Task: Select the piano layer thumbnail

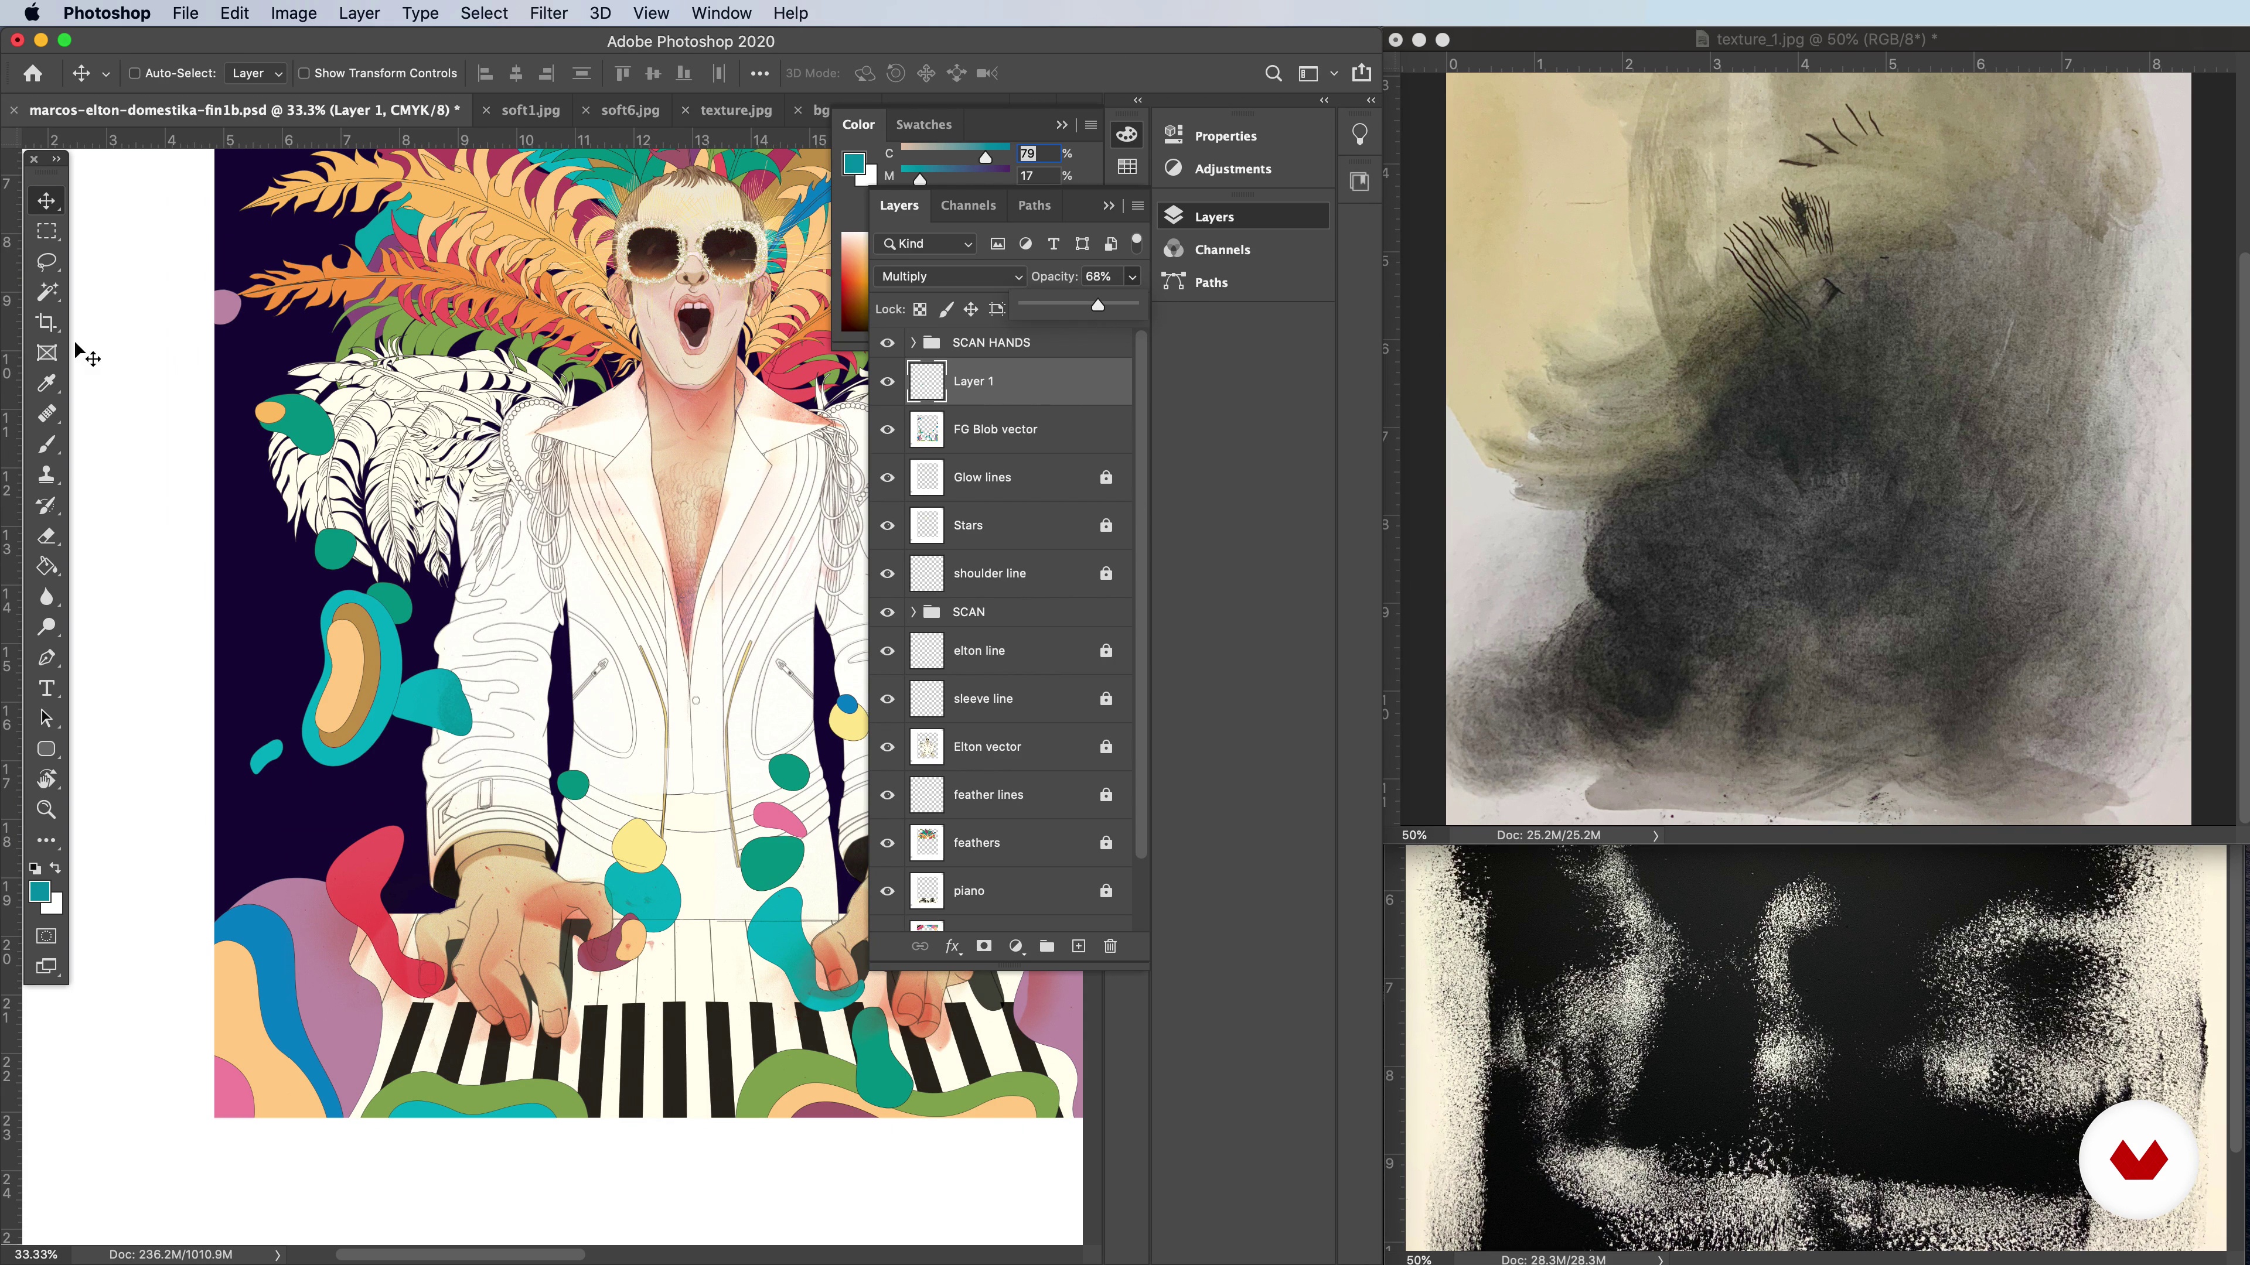Action: coord(927,891)
